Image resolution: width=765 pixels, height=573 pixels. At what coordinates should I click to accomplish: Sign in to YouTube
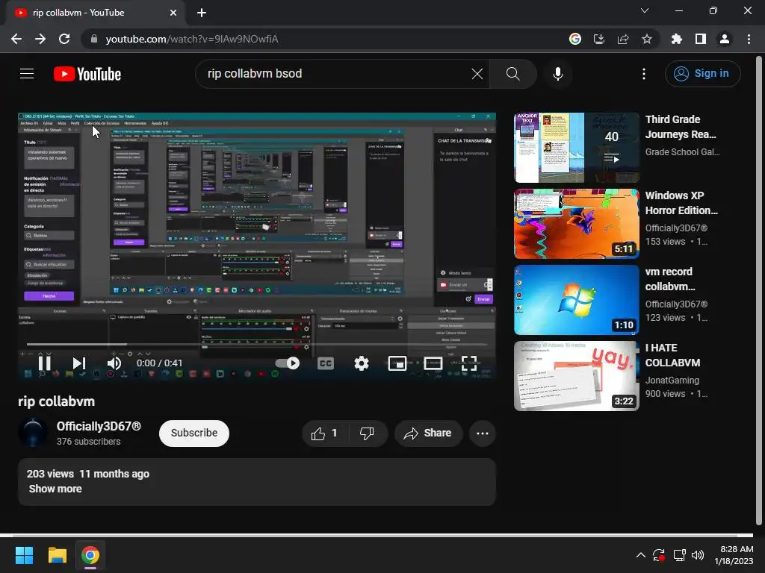click(x=702, y=74)
